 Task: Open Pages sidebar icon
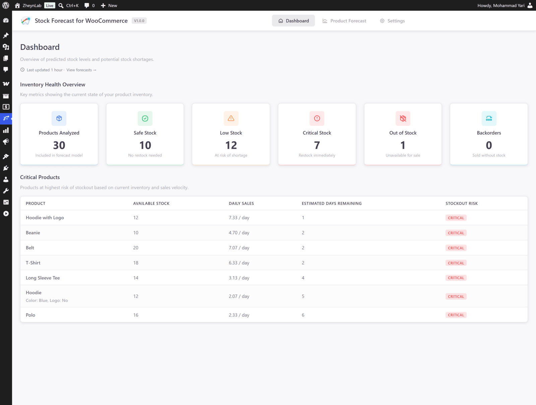click(6, 58)
